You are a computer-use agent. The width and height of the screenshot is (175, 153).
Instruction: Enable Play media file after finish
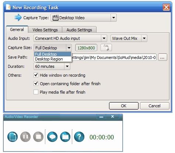coord(36,92)
